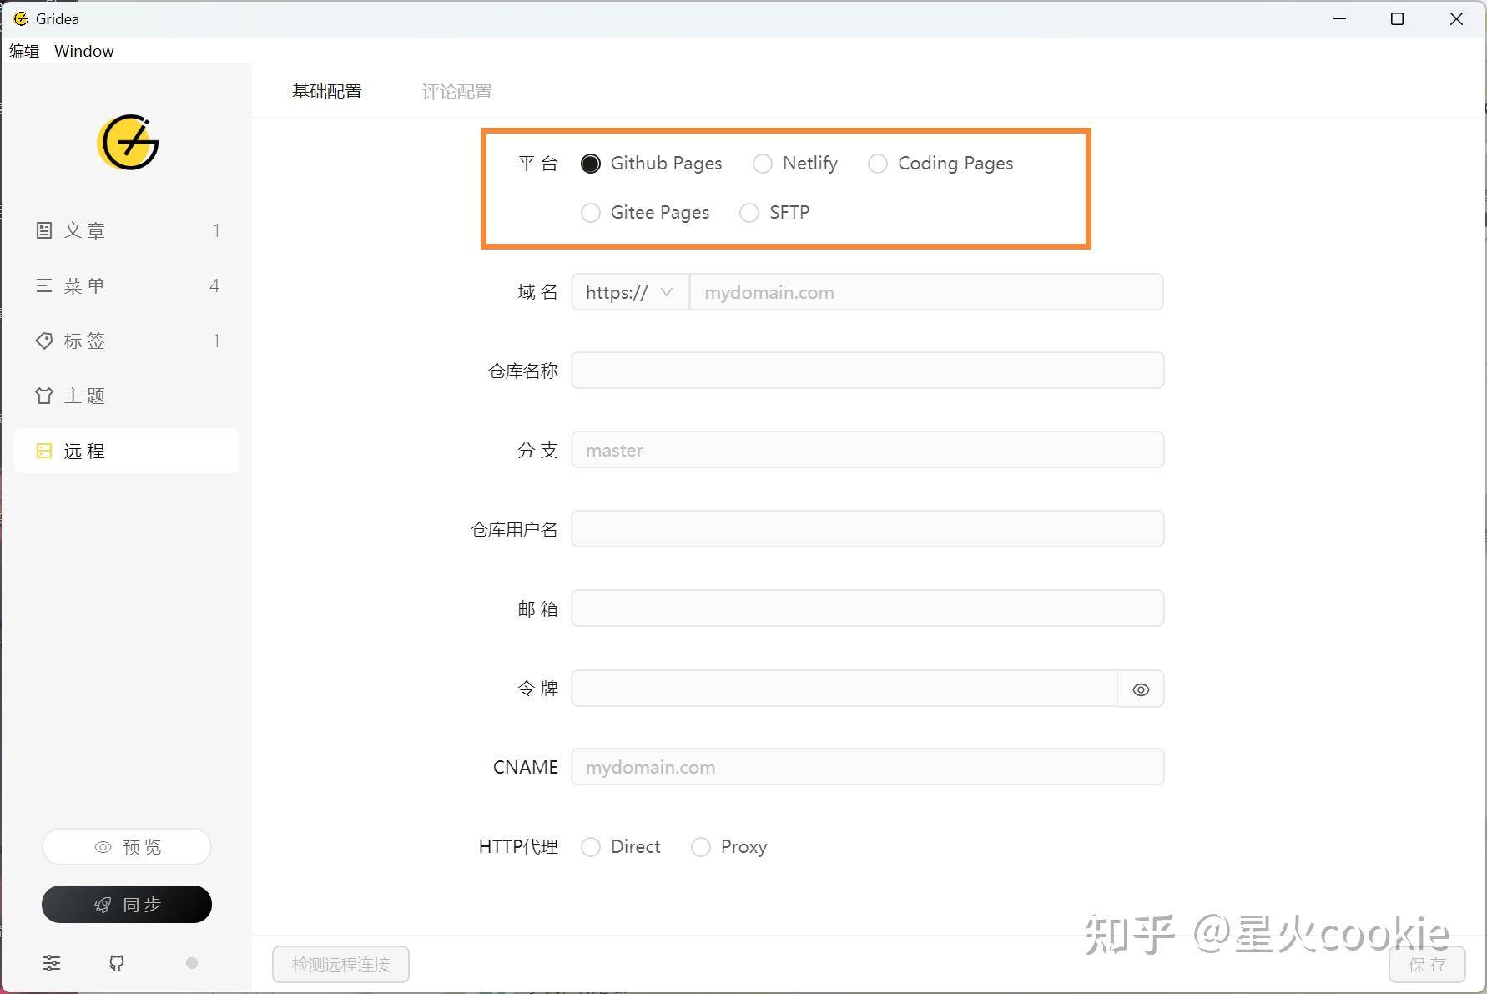Maximize the Gridea window

pos(1398,18)
